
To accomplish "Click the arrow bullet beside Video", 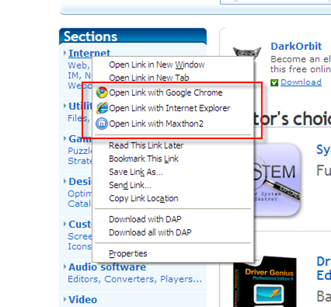I will tap(65, 299).
